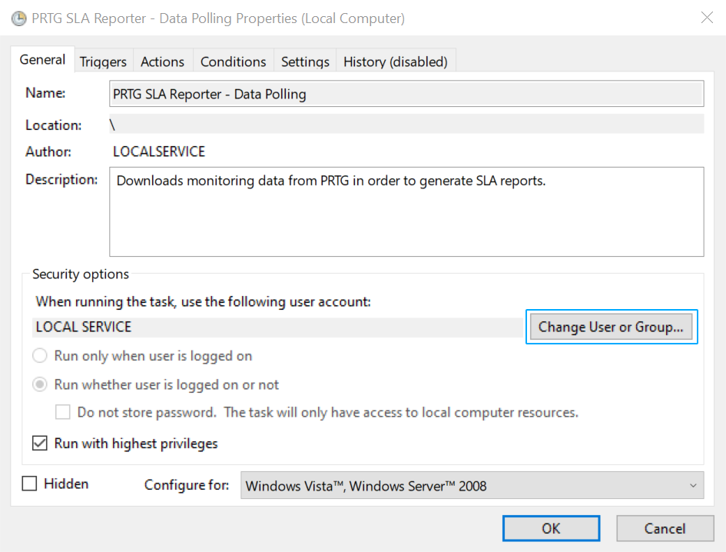Click the 'Configure for:' label

point(187,485)
